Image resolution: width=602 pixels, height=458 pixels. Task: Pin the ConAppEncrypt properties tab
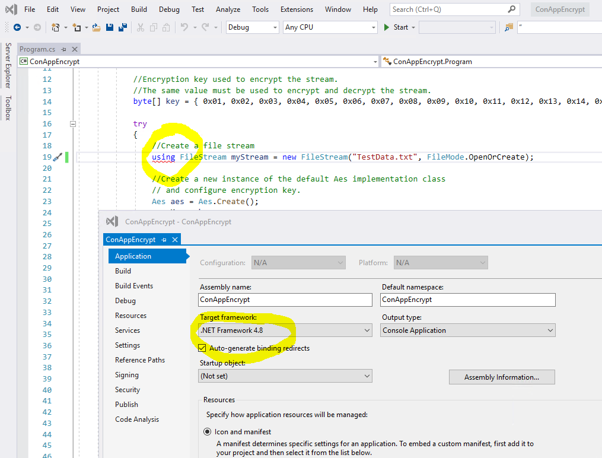click(164, 240)
